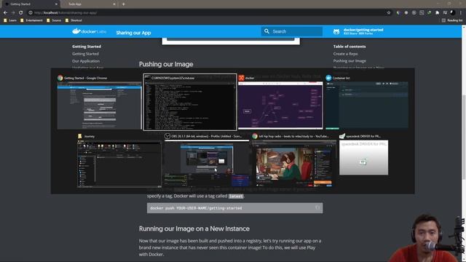Click the address bar URL field
The image size is (466, 262).
pos(208,13)
